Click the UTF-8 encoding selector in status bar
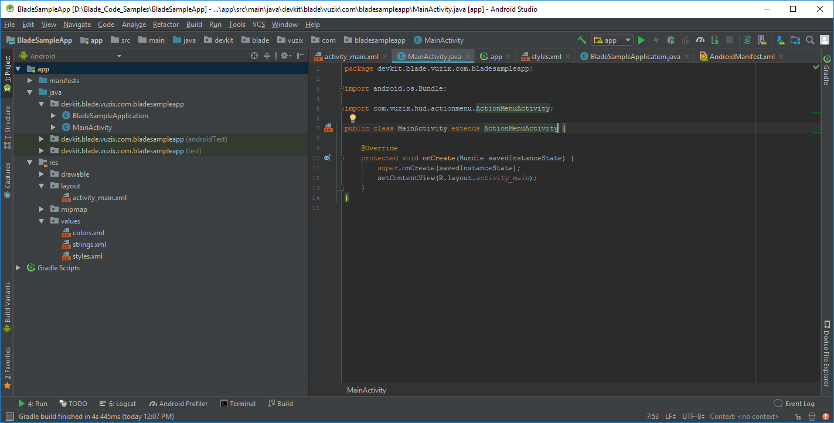Viewport: 834px width, 423px height. click(692, 417)
